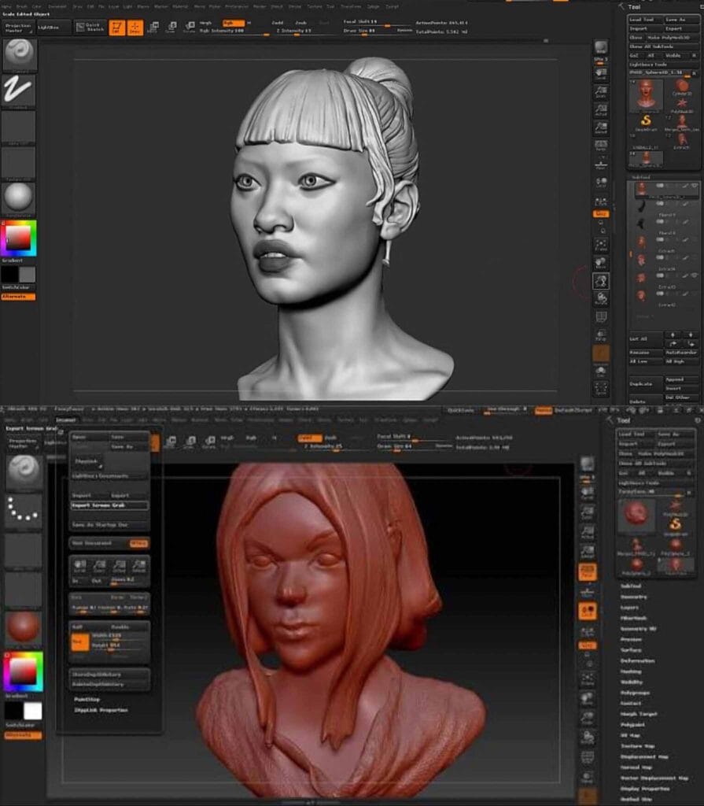This screenshot has width=704, height=806.
Task: Expand the Deformation subpalette
Action: (637, 660)
